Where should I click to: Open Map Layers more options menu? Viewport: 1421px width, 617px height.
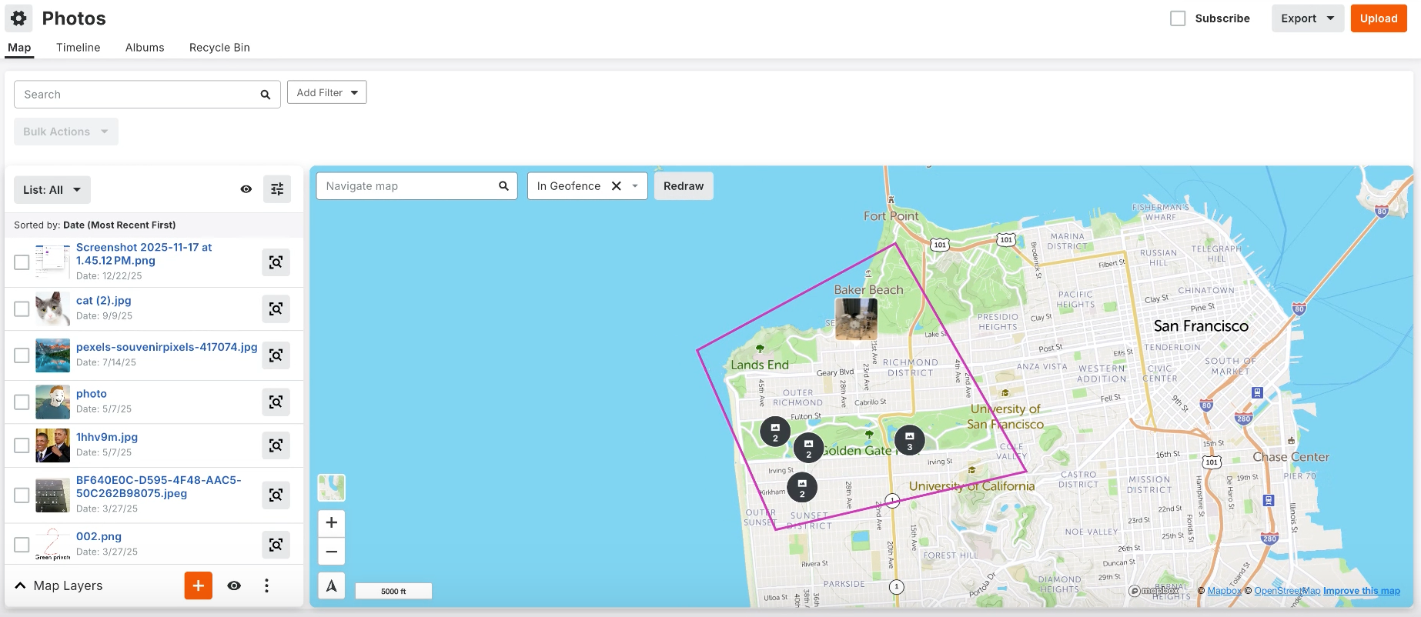[x=267, y=585]
